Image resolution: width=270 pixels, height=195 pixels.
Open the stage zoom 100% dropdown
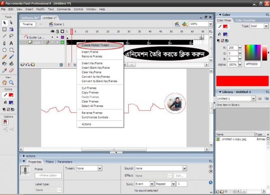point(211,24)
